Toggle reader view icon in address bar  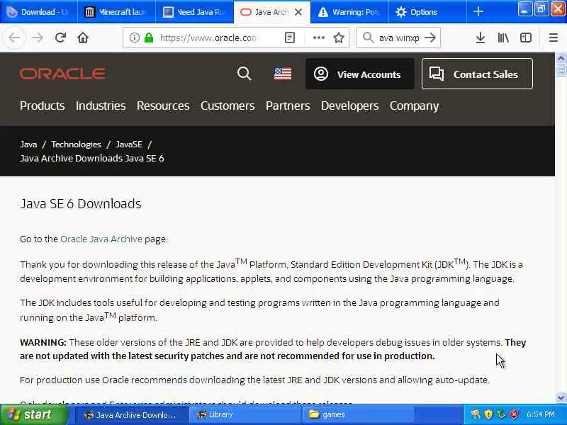tap(290, 38)
